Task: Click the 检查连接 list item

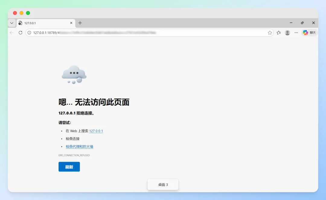Action: (72, 139)
